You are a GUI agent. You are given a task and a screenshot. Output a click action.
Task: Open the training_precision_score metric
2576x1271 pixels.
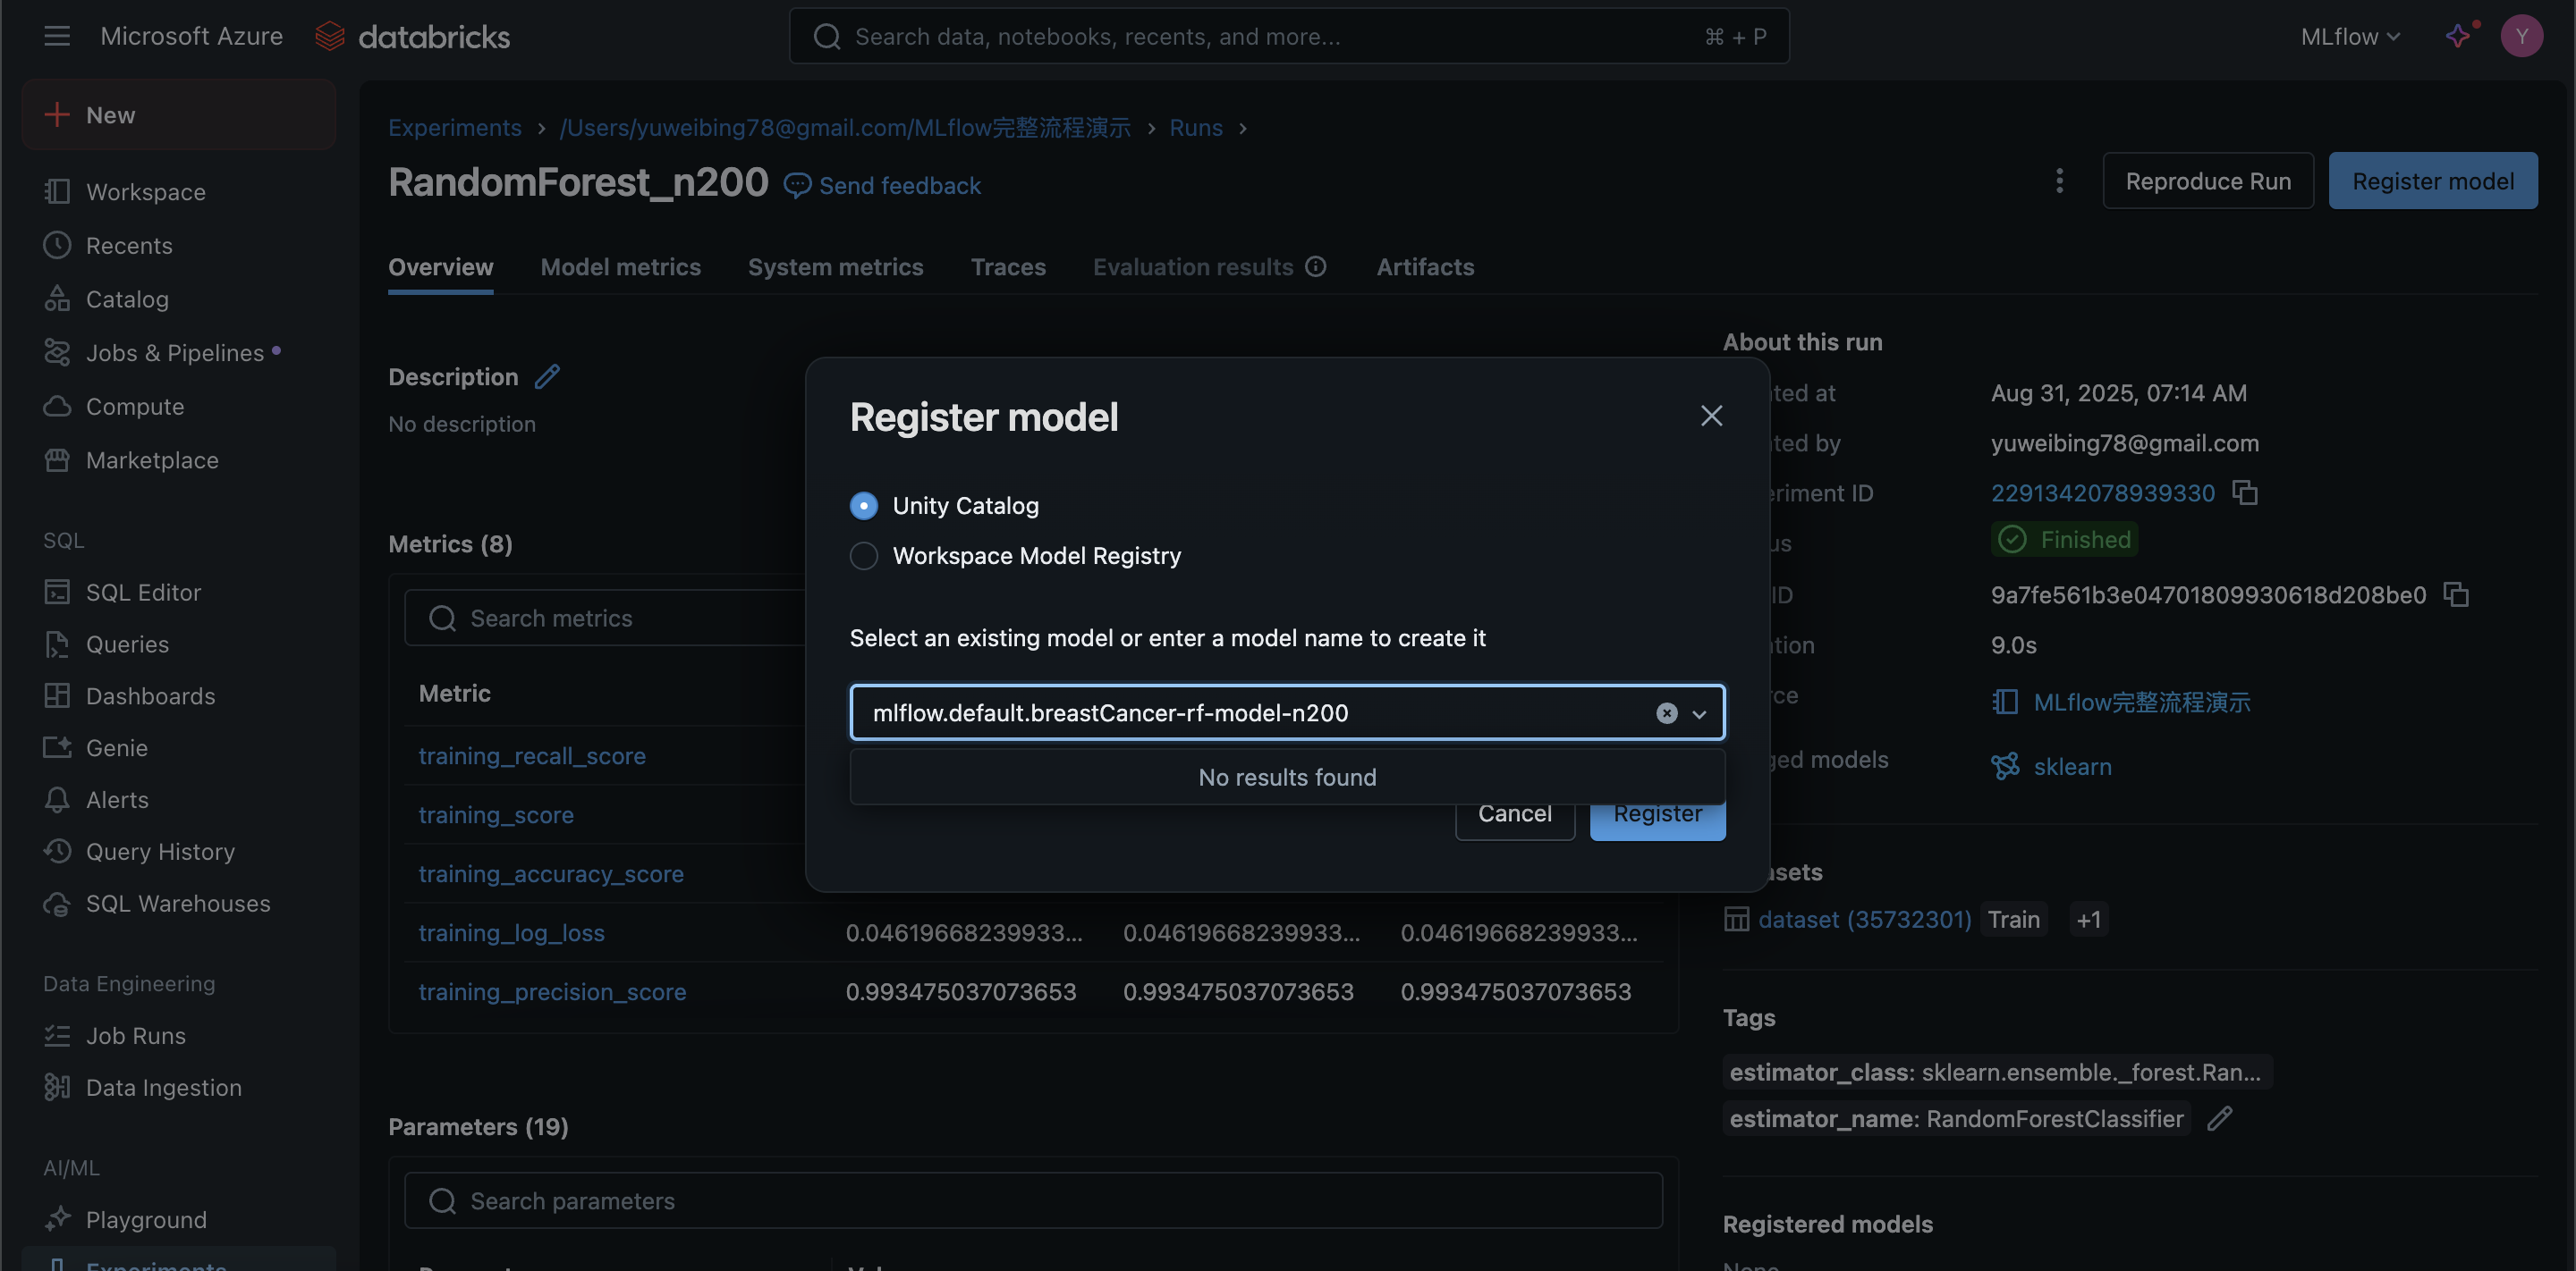tap(552, 991)
